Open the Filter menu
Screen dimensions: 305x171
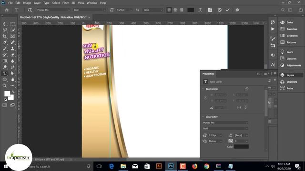pyautogui.click(x=66, y=3)
